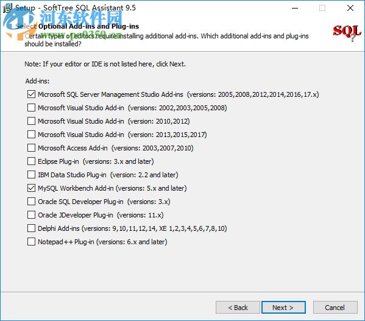Check Visual Studio Add-in 2013,2015,2017 box
365x321 pixels.
point(31,135)
